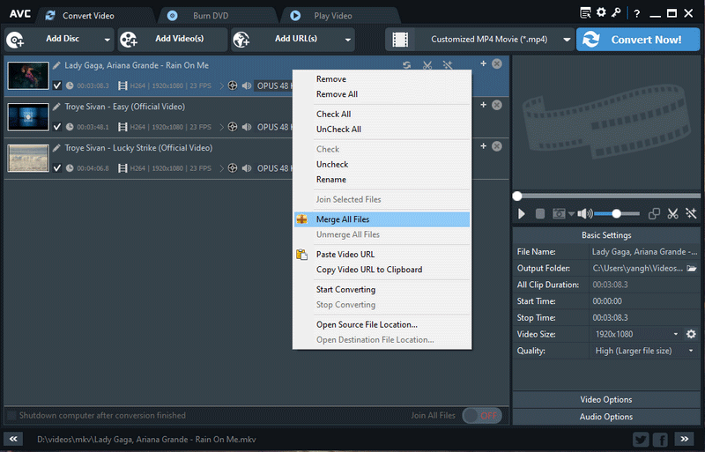Click scissors icon under preview
The image size is (705, 452).
[x=672, y=213]
